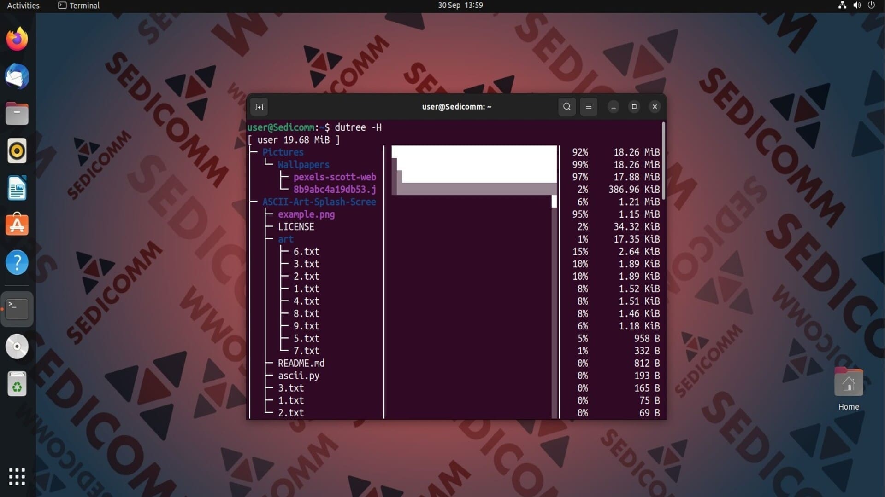885x497 pixels.
Task: Click the '1.21 MiB' size value
Action: click(x=639, y=202)
